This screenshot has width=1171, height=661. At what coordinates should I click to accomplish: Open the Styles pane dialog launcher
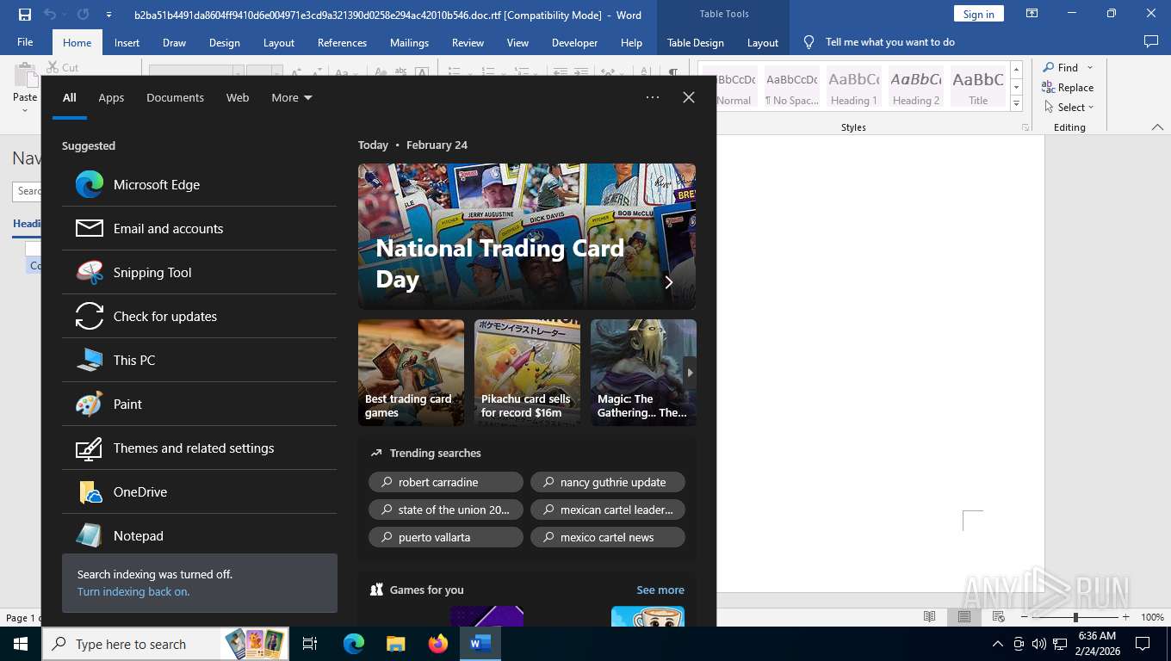[x=1025, y=127]
